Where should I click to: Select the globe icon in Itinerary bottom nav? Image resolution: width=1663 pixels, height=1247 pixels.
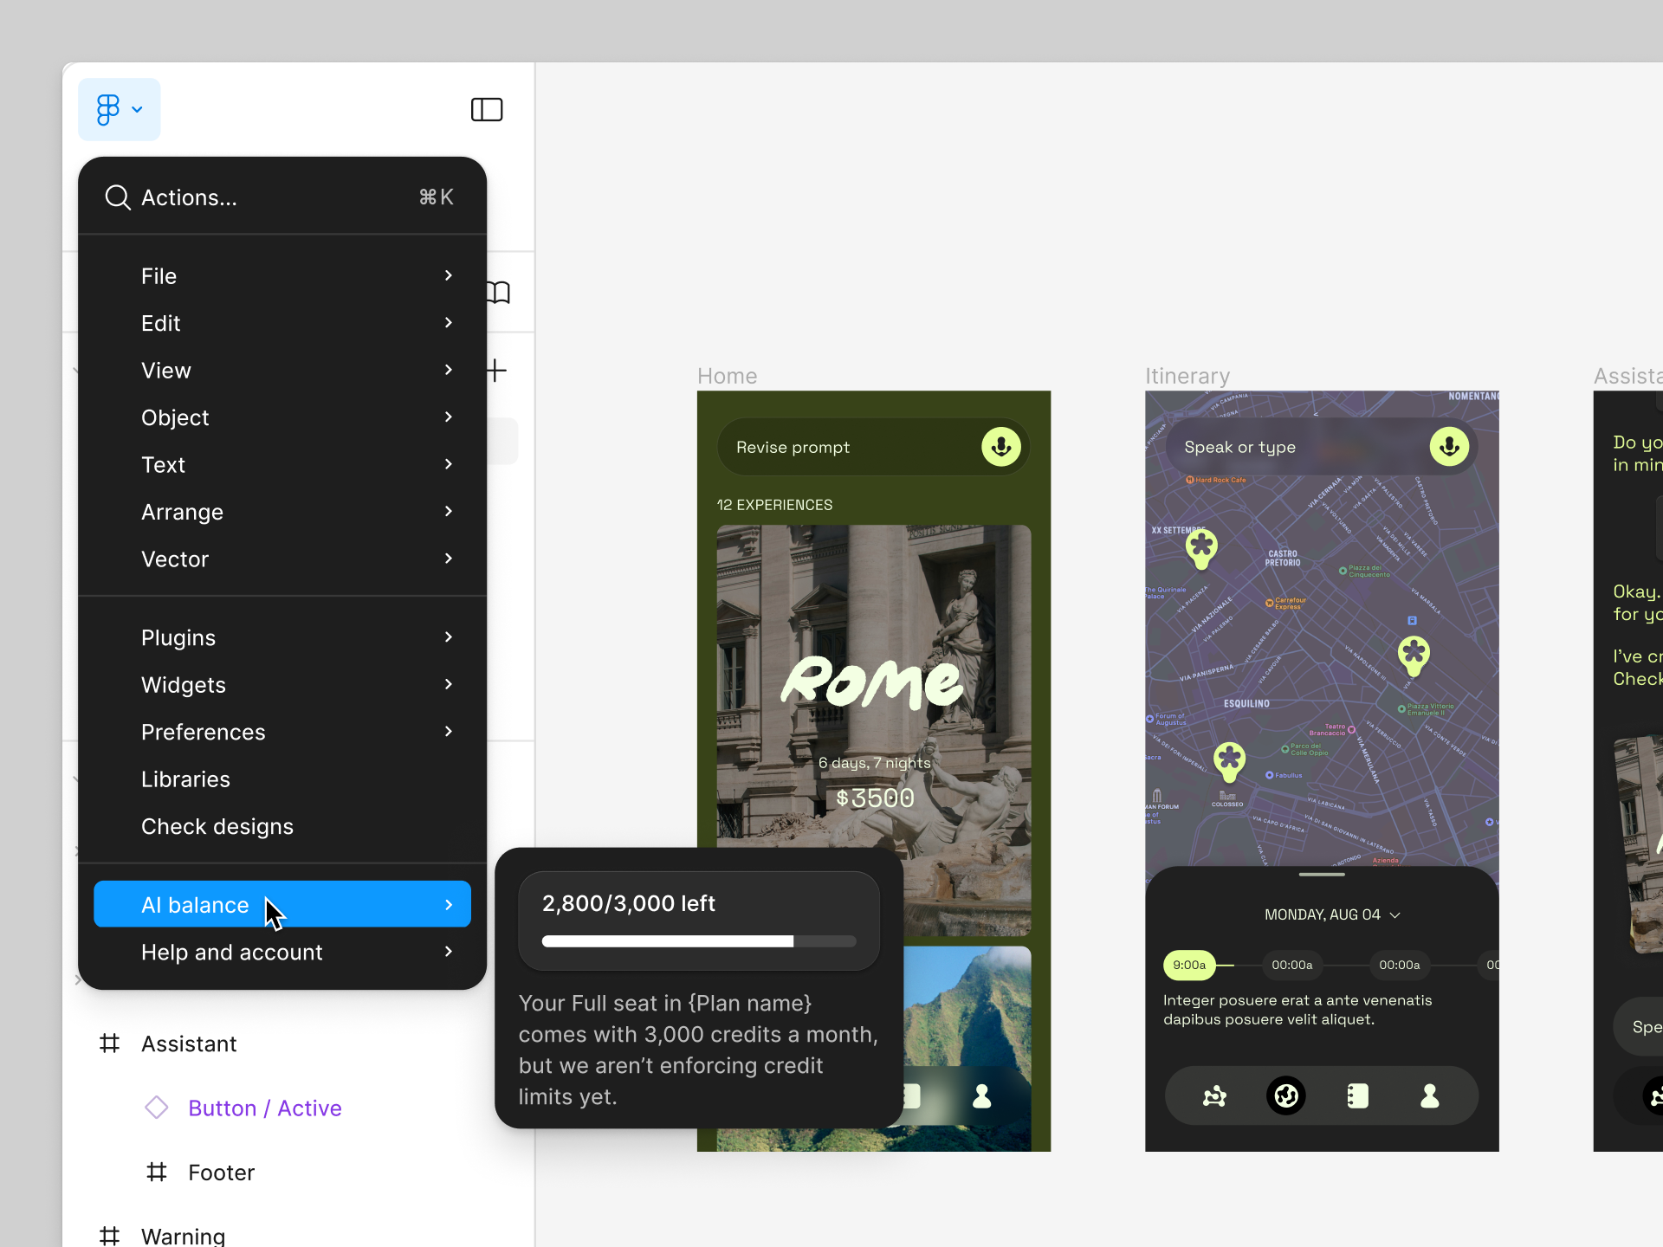tap(1285, 1095)
